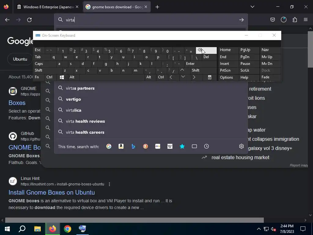Click in the address bar containing virta

point(151,20)
